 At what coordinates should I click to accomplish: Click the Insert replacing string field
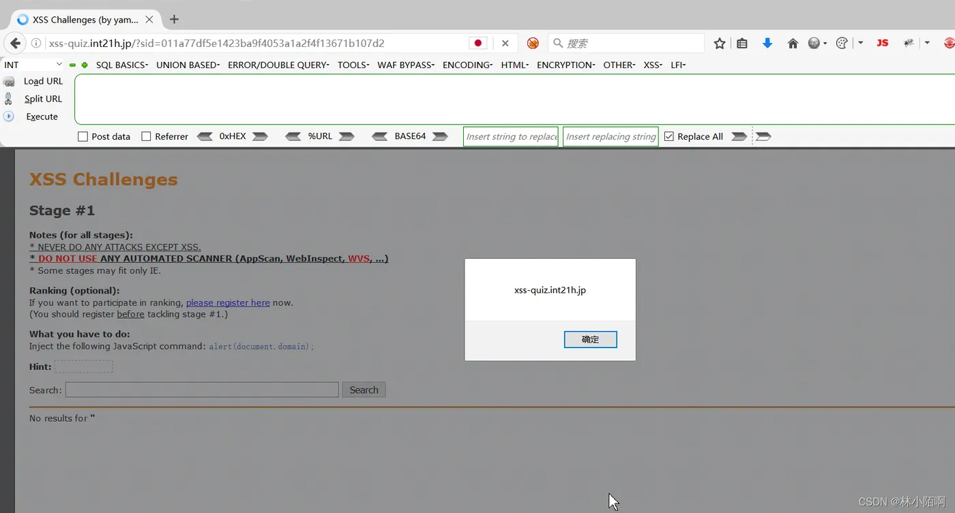click(611, 136)
